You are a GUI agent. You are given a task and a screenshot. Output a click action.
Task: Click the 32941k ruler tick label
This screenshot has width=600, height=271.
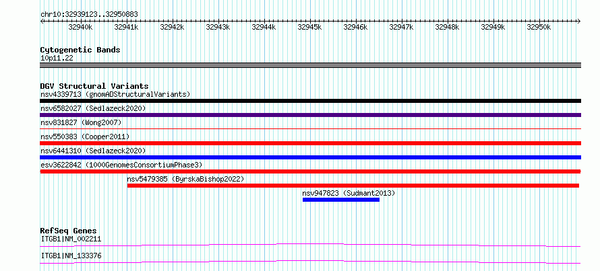pyautogui.click(x=126, y=27)
